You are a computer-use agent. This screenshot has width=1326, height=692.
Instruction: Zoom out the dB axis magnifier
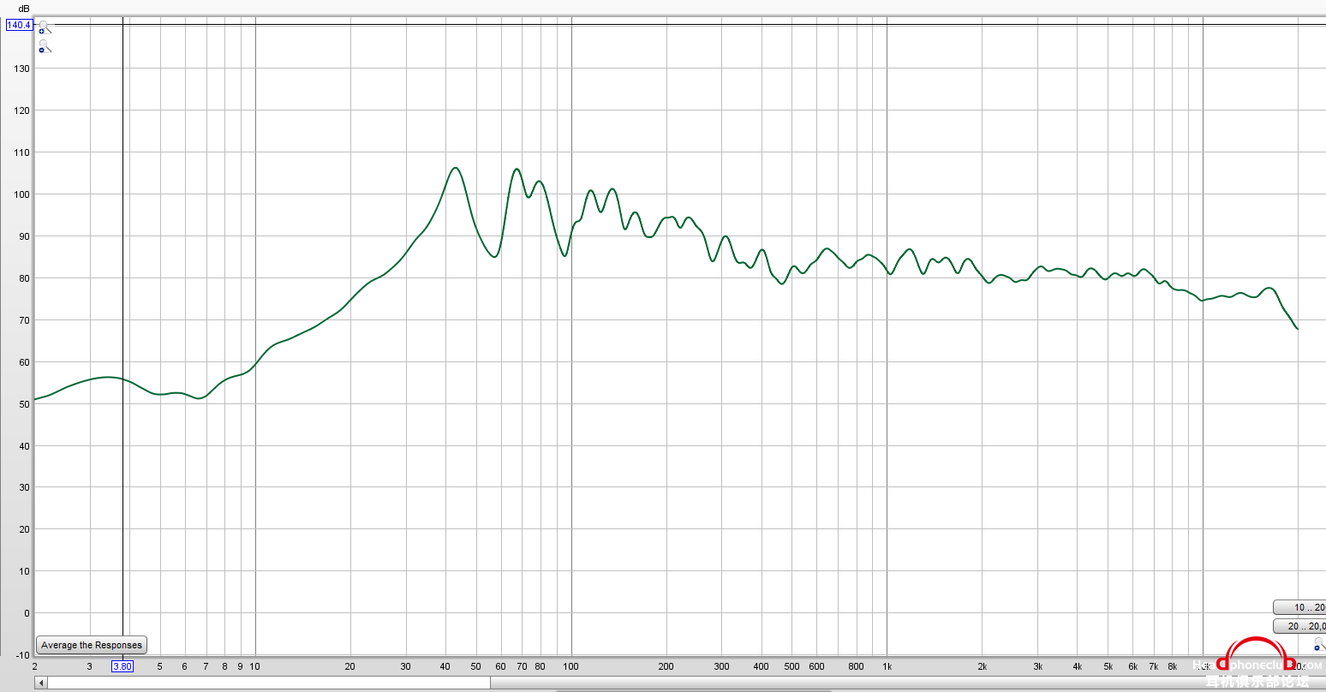[45, 47]
